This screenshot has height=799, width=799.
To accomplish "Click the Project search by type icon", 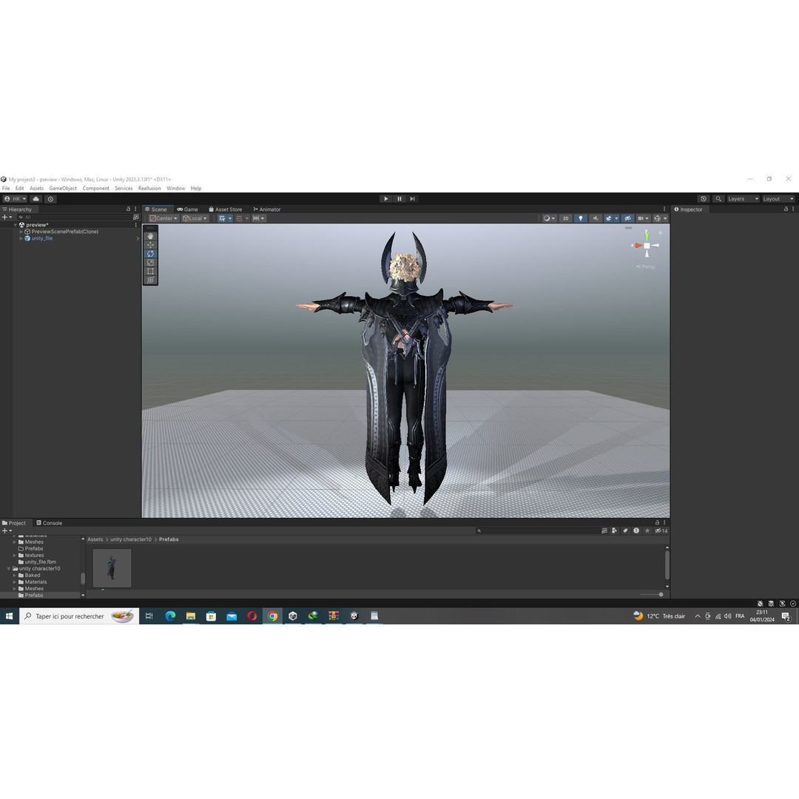I will 615,531.
